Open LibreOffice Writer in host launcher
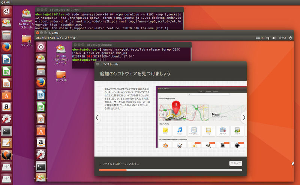300x185 pixels. (x=6, y=59)
